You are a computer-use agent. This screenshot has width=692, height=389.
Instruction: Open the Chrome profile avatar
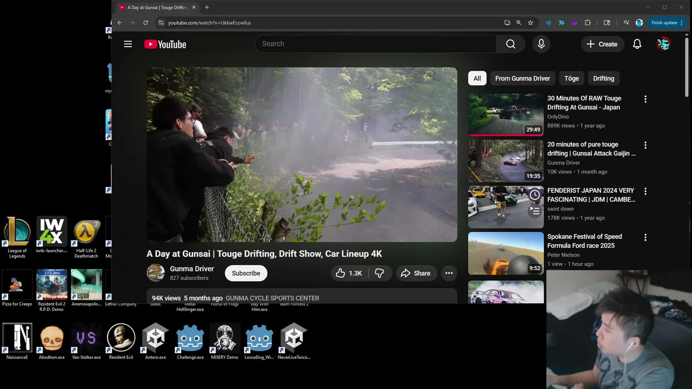point(640,23)
